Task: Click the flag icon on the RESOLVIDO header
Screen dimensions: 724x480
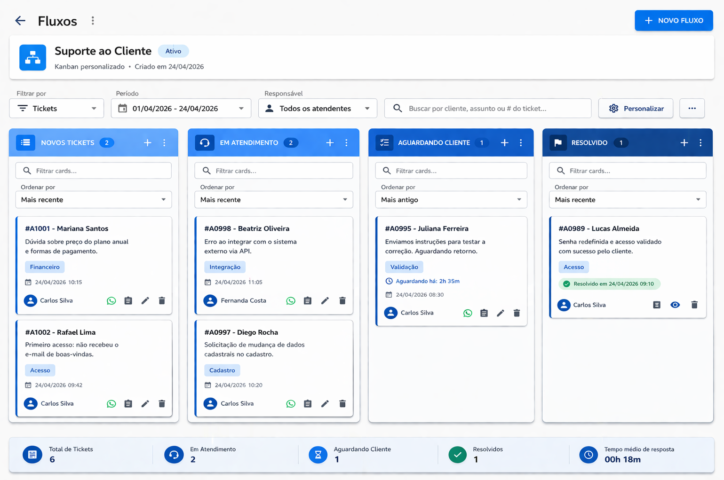Action: coord(558,142)
